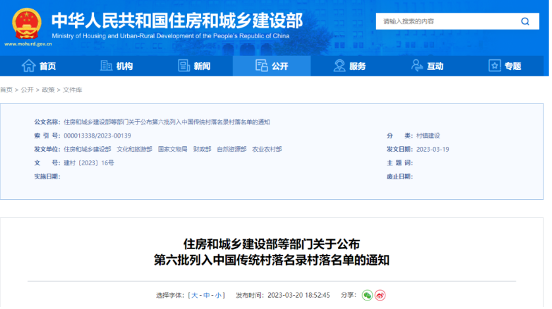Go to 公开 in breadcrumb

[x=27, y=90]
